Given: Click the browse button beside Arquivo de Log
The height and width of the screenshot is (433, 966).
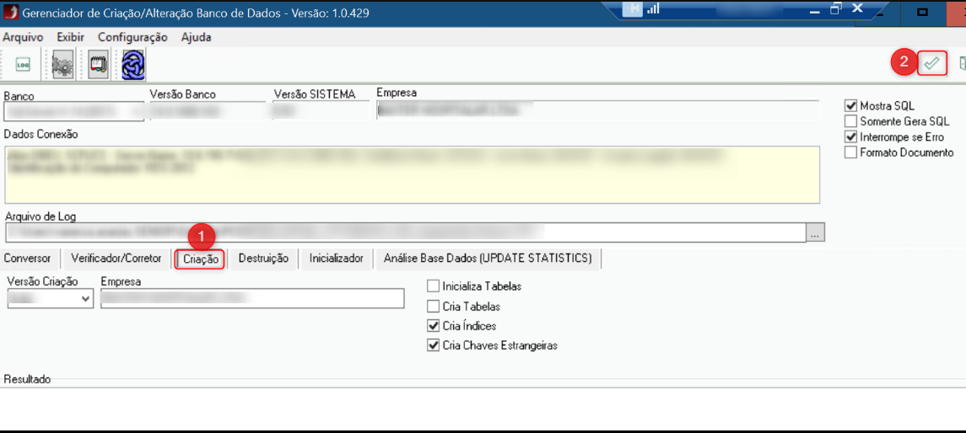Looking at the screenshot, I should (x=814, y=233).
